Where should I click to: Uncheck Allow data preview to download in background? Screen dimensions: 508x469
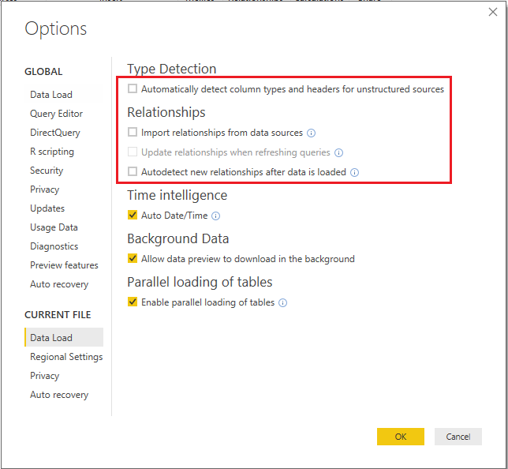click(133, 258)
